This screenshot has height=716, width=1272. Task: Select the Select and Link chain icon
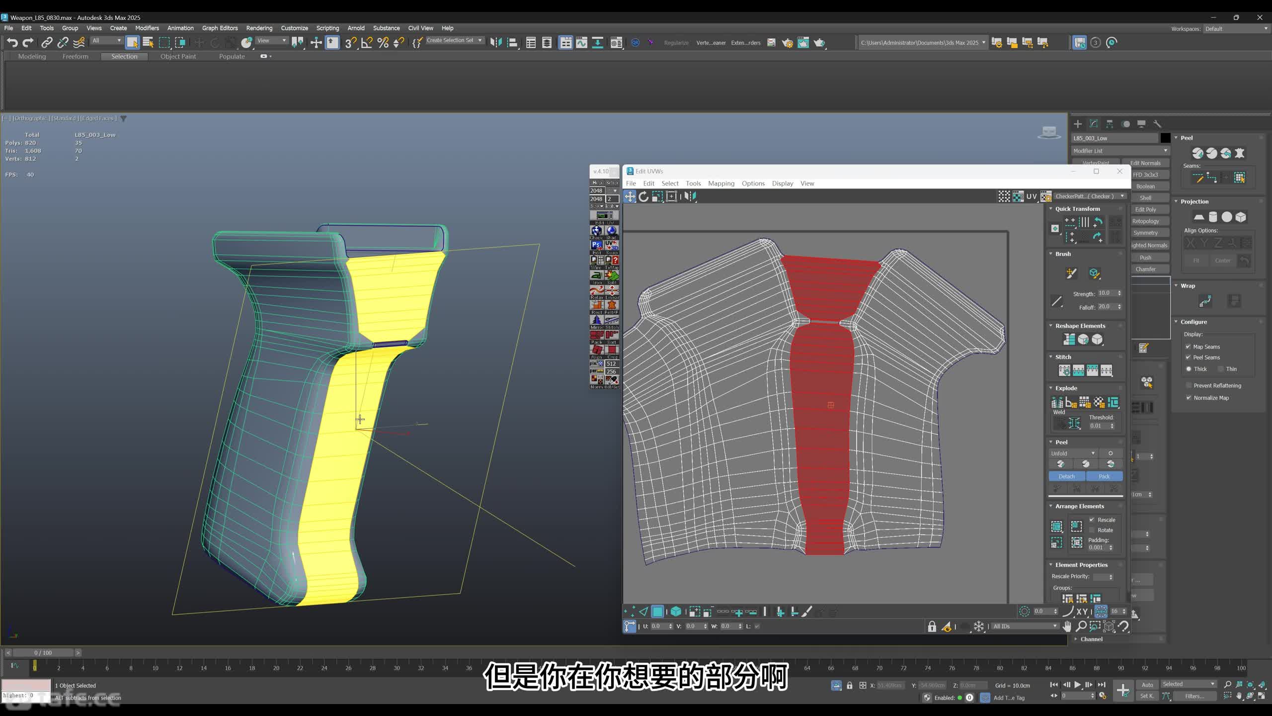point(47,43)
